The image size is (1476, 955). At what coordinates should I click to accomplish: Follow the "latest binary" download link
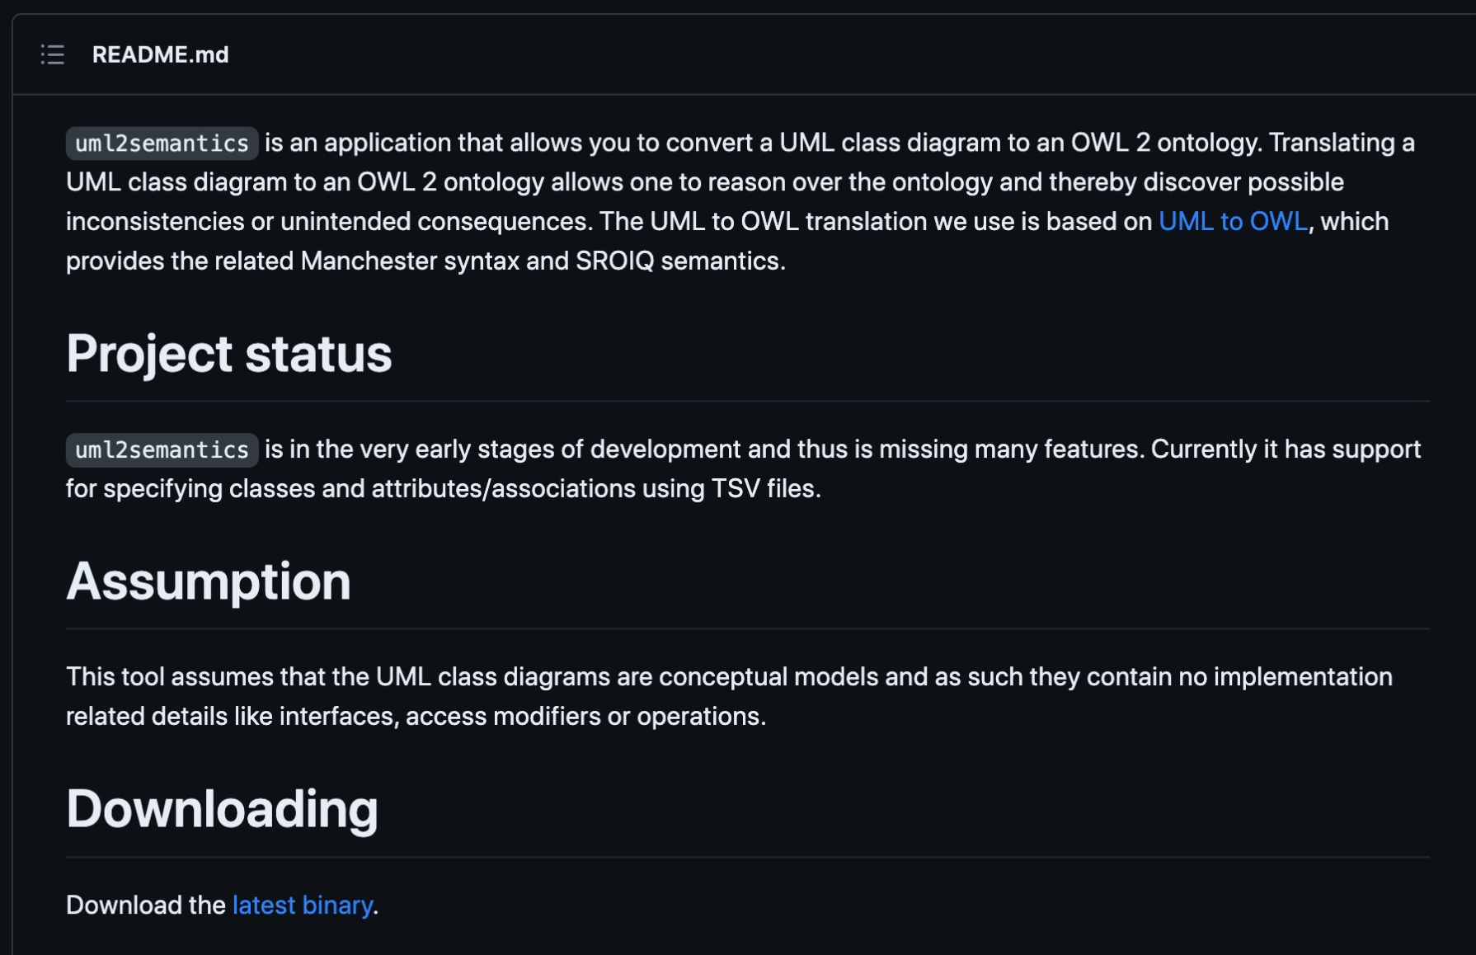[x=302, y=905]
